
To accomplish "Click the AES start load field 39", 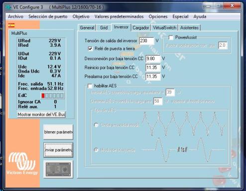I will pos(170,92).
